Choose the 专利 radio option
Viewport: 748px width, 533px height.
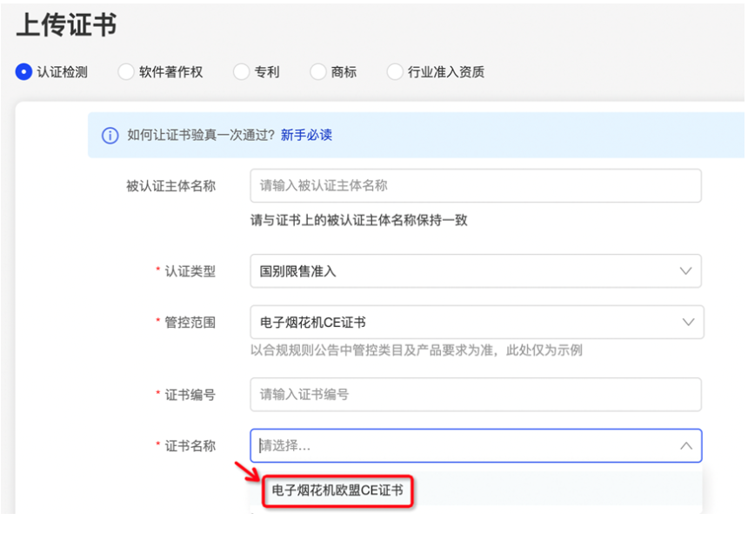(242, 72)
